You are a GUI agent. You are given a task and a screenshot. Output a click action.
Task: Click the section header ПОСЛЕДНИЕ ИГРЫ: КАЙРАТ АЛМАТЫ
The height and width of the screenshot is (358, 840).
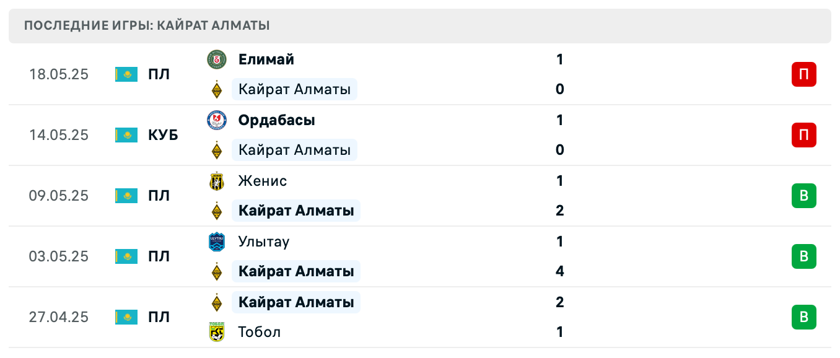[x=146, y=25]
